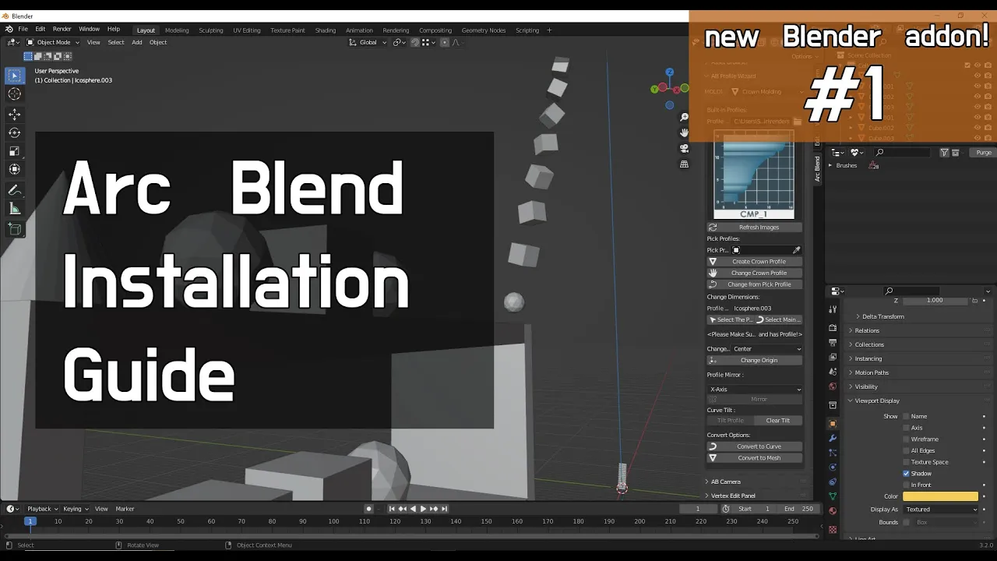Click the Convert to Mesh button
This screenshot has width=997, height=561.
coord(755,458)
